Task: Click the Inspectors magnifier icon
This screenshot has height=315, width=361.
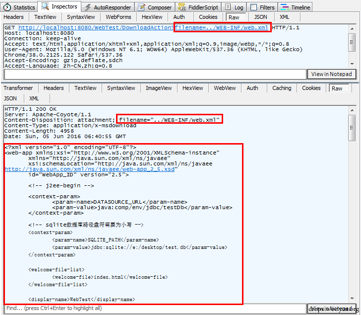Action: click(x=45, y=6)
